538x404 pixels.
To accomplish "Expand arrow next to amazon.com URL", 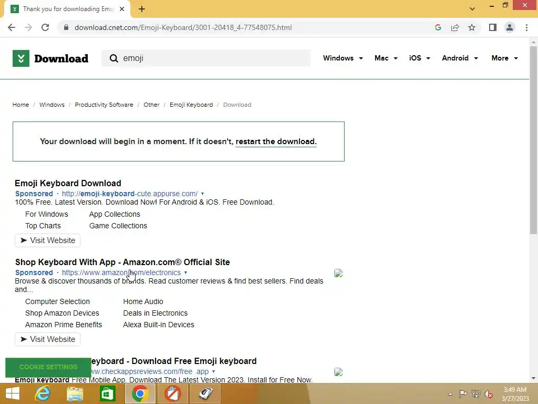I will [185, 273].
